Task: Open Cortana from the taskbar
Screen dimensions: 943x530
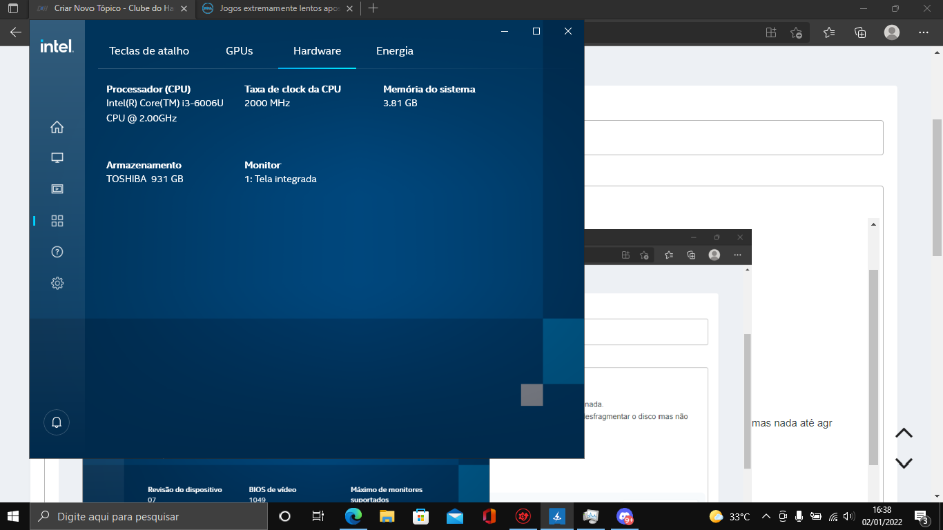Action: [284, 516]
